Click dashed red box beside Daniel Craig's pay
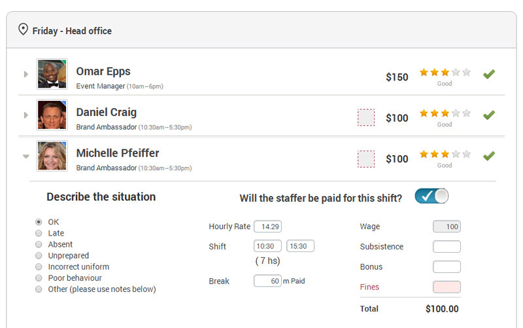 coord(366,118)
